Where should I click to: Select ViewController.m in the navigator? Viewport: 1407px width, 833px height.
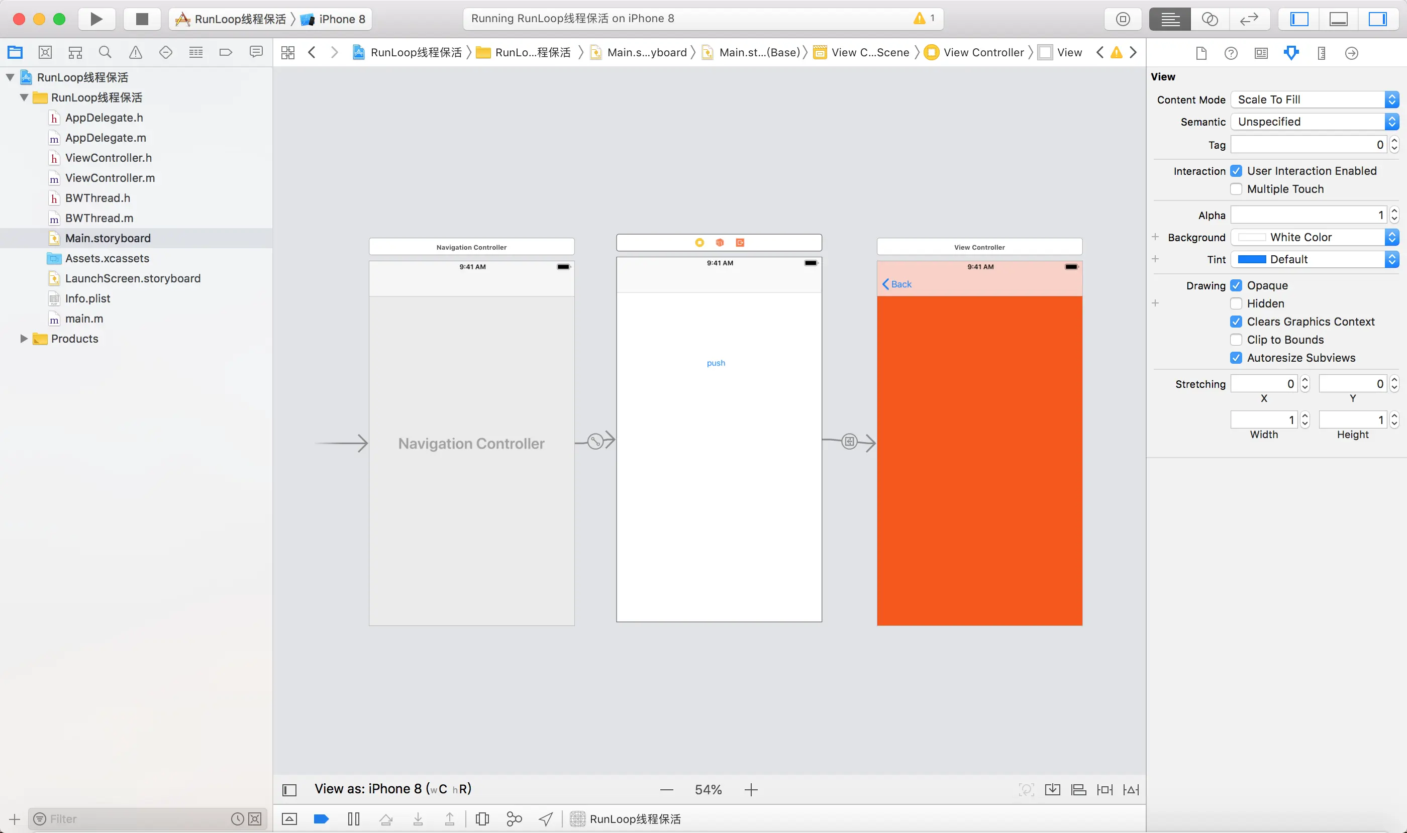pyautogui.click(x=110, y=178)
